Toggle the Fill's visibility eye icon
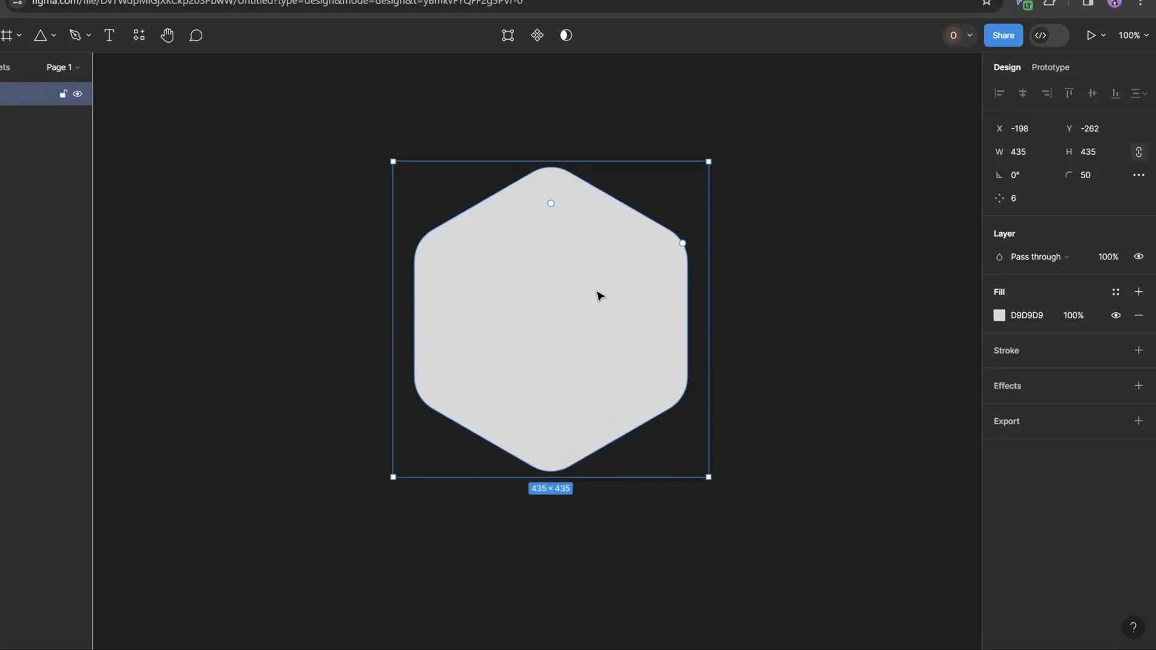The width and height of the screenshot is (1156, 650). click(1116, 315)
